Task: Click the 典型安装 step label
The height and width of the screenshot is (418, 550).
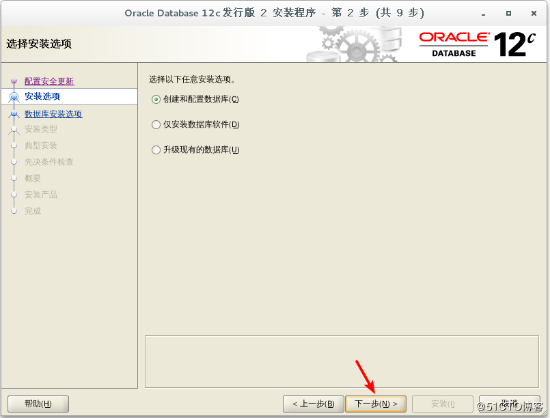Action: click(x=41, y=145)
